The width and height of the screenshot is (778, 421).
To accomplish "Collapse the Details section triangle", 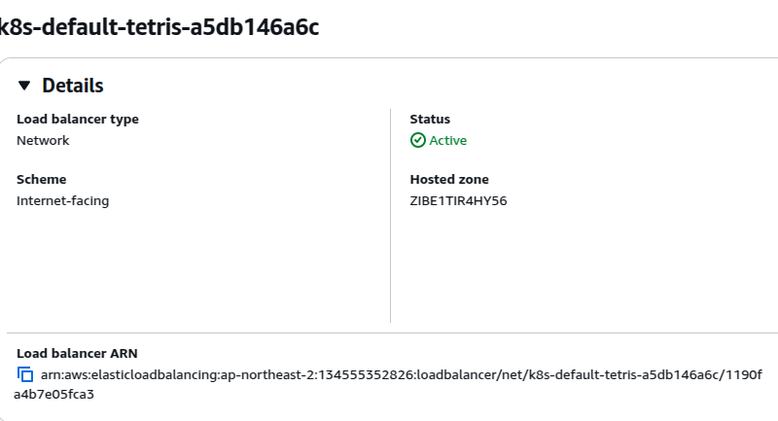I will tap(23, 86).
